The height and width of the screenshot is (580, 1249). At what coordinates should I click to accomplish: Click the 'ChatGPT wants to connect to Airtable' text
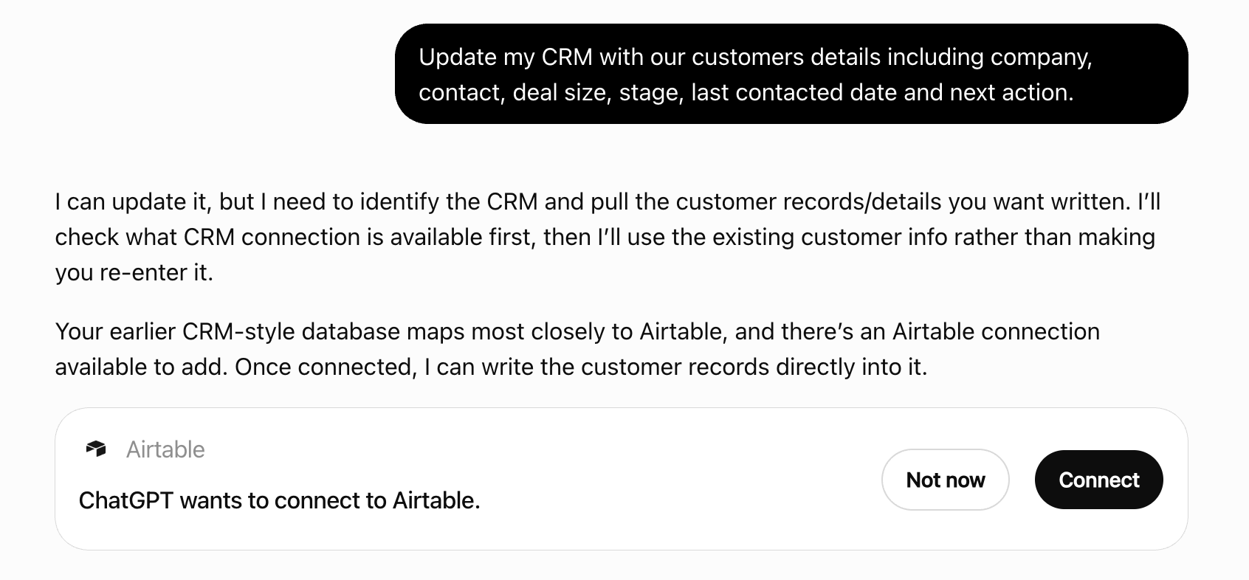[279, 500]
